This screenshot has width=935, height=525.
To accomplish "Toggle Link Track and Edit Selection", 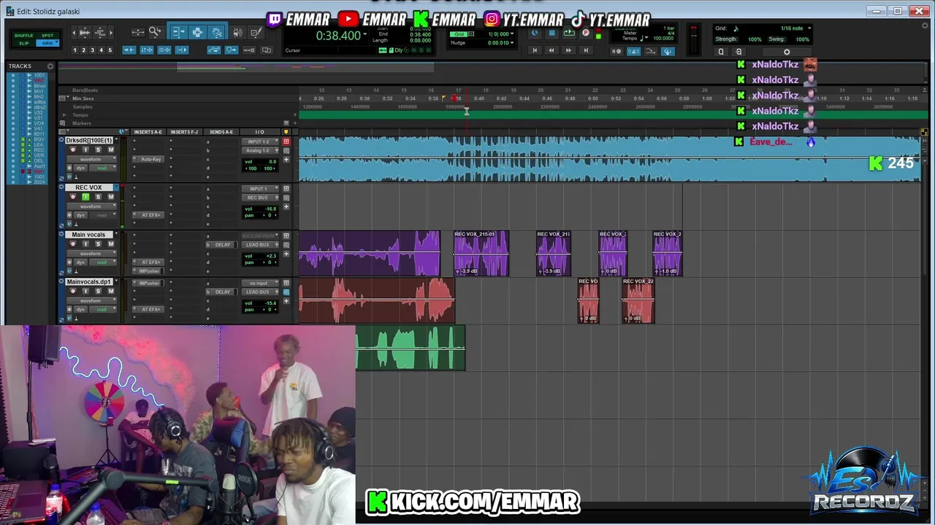I will pyautogui.click(x=164, y=50).
